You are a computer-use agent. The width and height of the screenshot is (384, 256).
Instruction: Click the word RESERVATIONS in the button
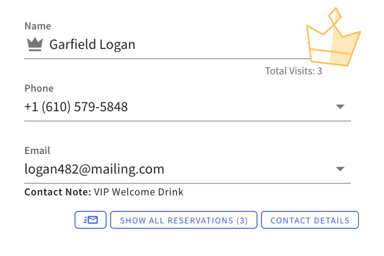pyautogui.click(x=200, y=220)
